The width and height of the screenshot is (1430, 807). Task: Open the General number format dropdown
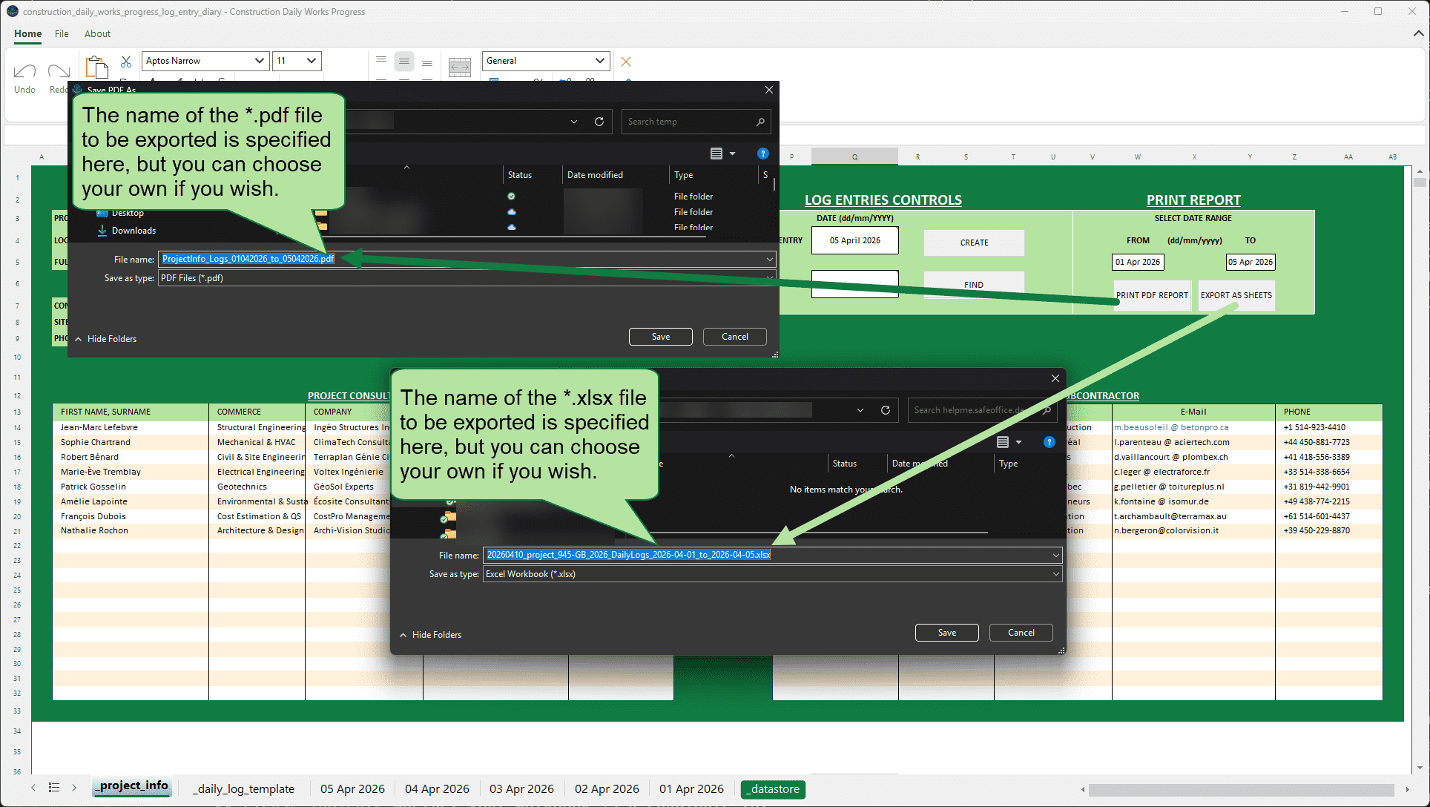(x=599, y=61)
